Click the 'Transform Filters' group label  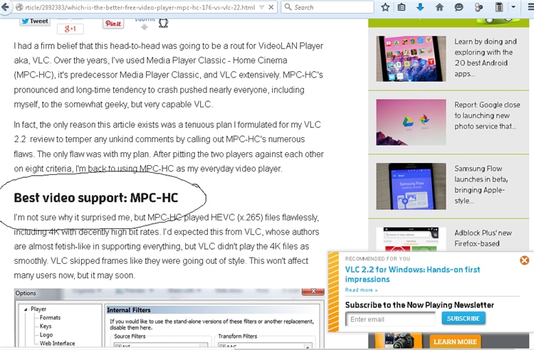[237, 336]
